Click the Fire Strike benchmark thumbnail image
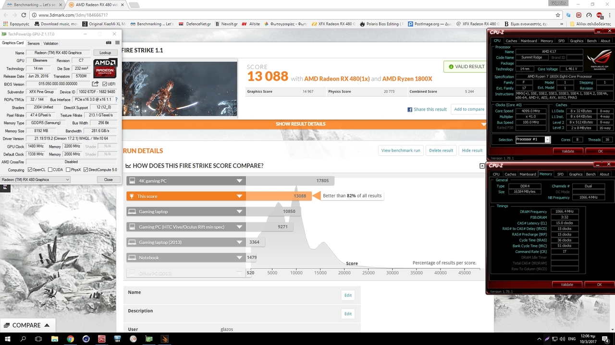 pos(180,89)
